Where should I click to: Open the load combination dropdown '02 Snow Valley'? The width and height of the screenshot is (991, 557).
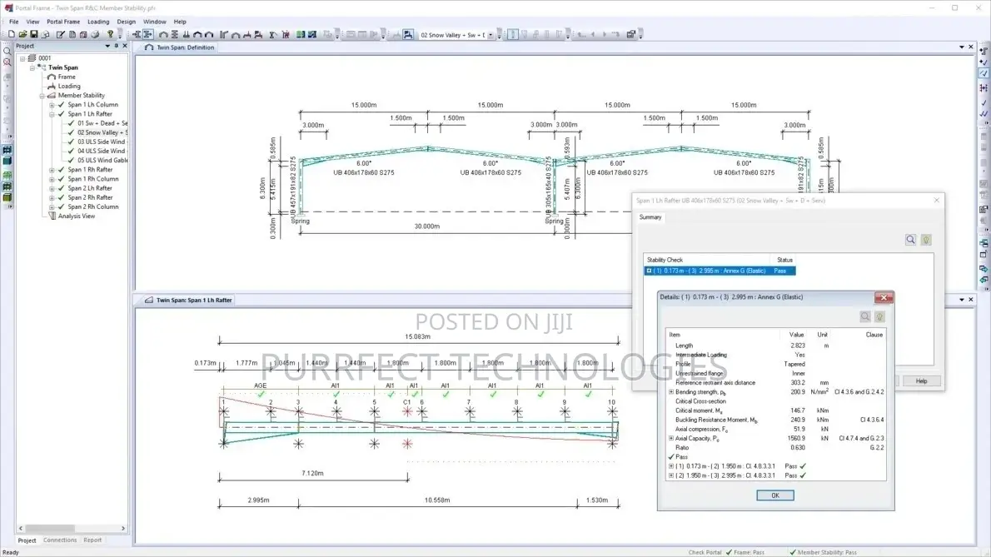[491, 35]
